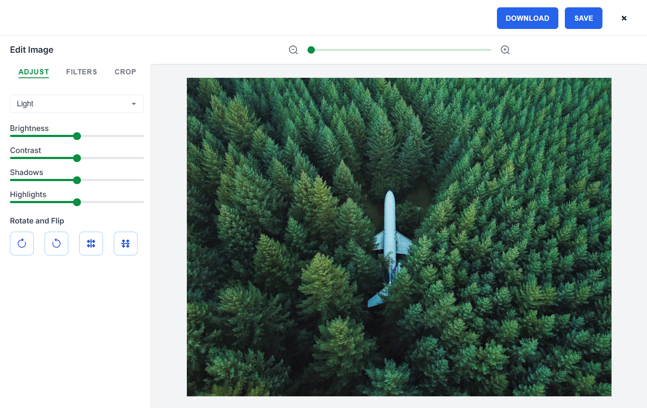This screenshot has width=647, height=408.
Task: Click the zoom in magnifier icon
Action: 505,50
